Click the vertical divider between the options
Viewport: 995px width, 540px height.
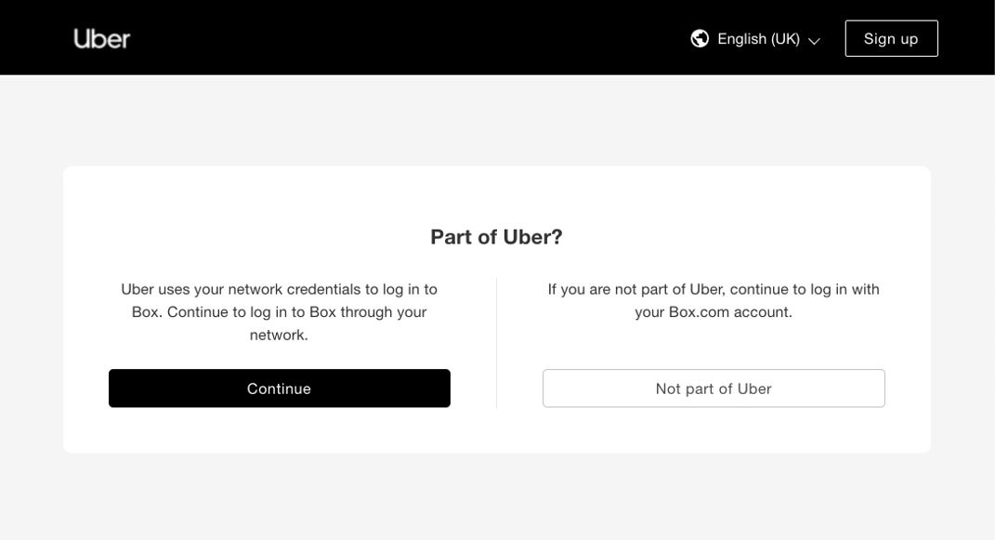(497, 342)
